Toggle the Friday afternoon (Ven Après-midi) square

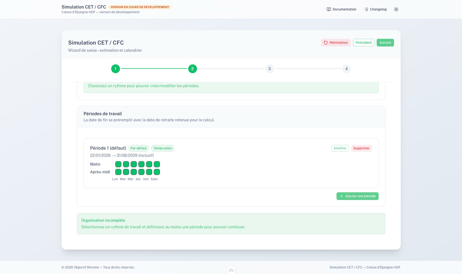pyautogui.click(x=149, y=172)
